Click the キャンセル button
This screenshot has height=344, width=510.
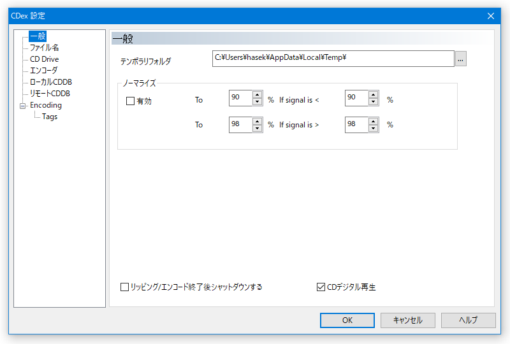point(408,320)
